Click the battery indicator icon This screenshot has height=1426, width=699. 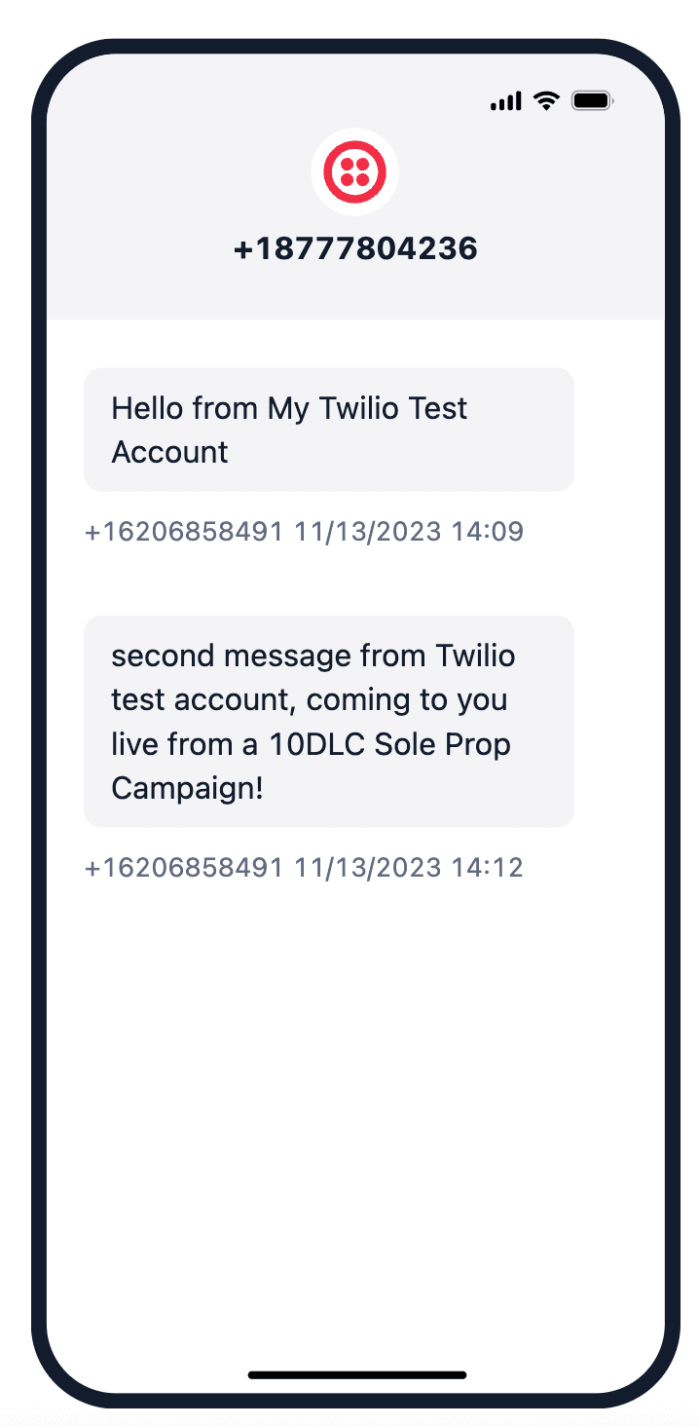pos(591,100)
